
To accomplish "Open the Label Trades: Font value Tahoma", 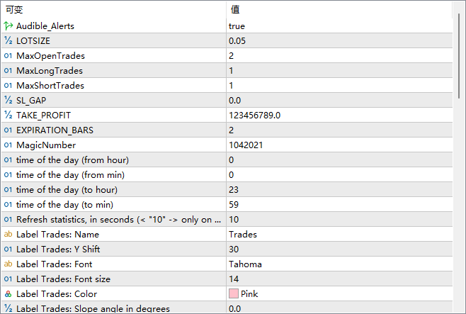I will pos(245,264).
